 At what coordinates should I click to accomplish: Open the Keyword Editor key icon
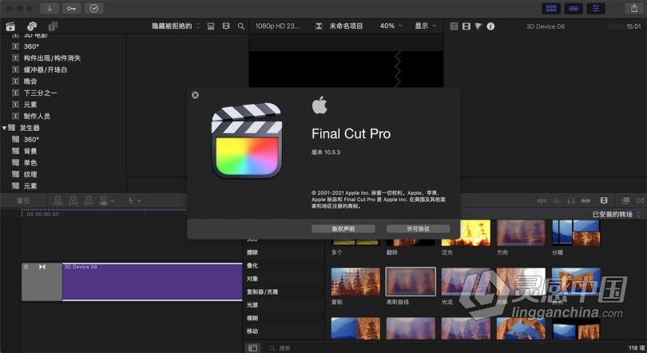(71, 8)
